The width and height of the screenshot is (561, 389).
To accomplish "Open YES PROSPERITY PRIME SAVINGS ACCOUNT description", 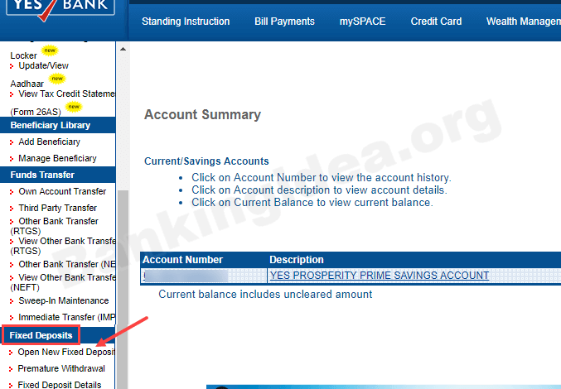I will click(x=380, y=276).
